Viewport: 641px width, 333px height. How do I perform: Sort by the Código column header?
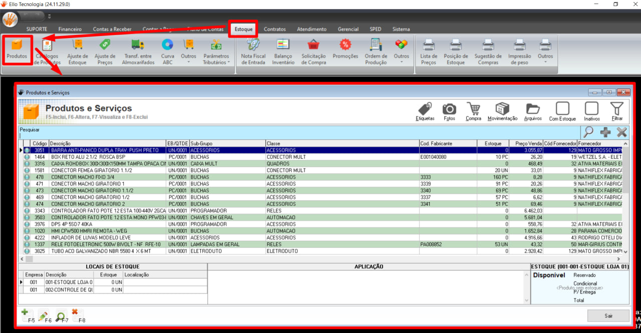coord(40,143)
